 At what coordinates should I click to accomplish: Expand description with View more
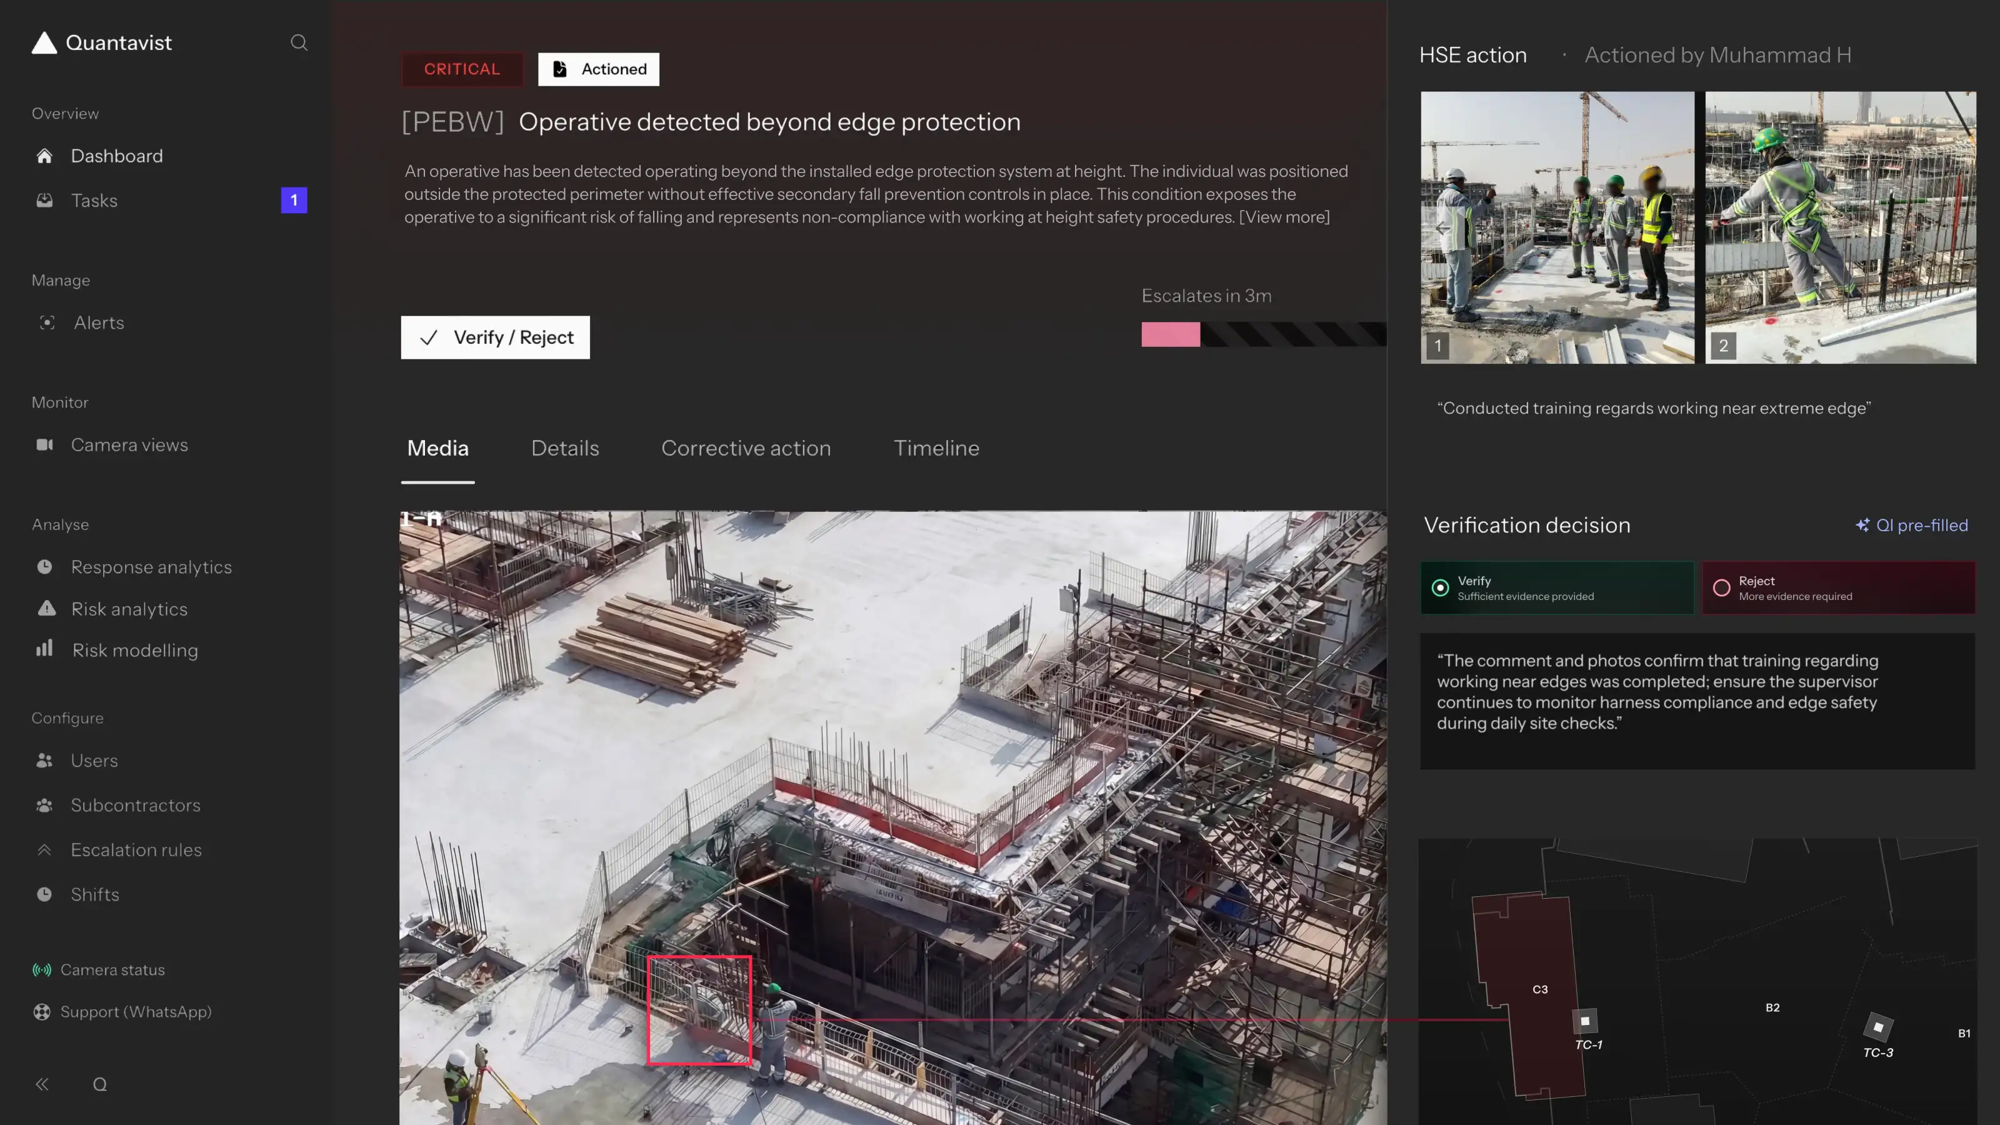(x=1284, y=217)
